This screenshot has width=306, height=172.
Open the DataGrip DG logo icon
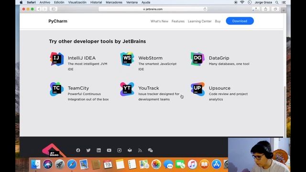(197, 59)
